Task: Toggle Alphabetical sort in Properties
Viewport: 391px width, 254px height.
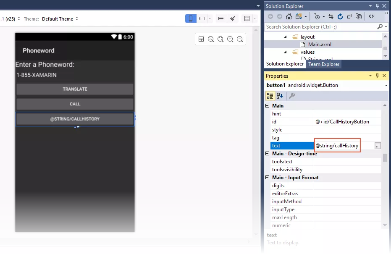Action: click(280, 95)
